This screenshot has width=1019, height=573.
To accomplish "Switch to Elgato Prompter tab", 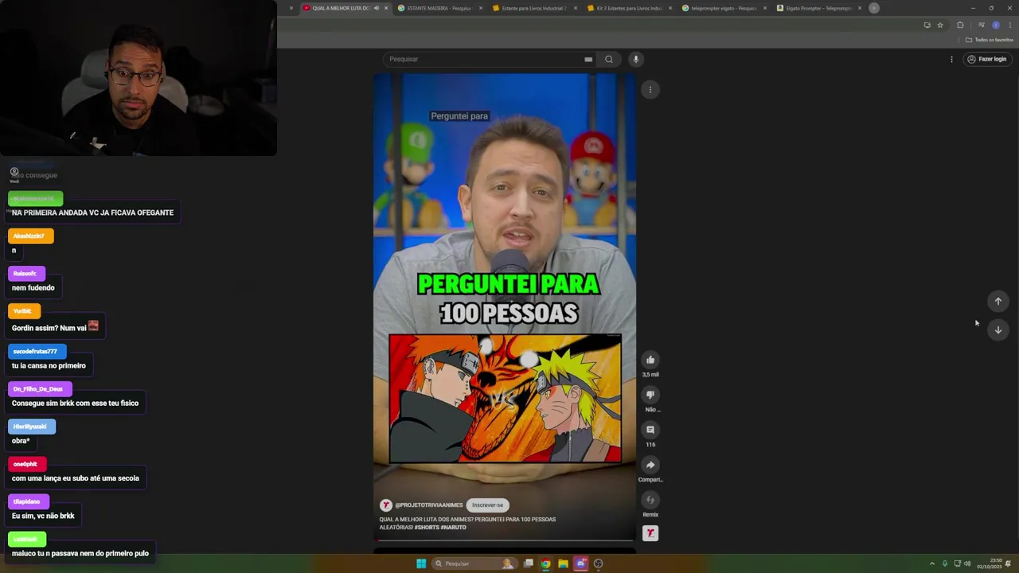I will click(818, 8).
